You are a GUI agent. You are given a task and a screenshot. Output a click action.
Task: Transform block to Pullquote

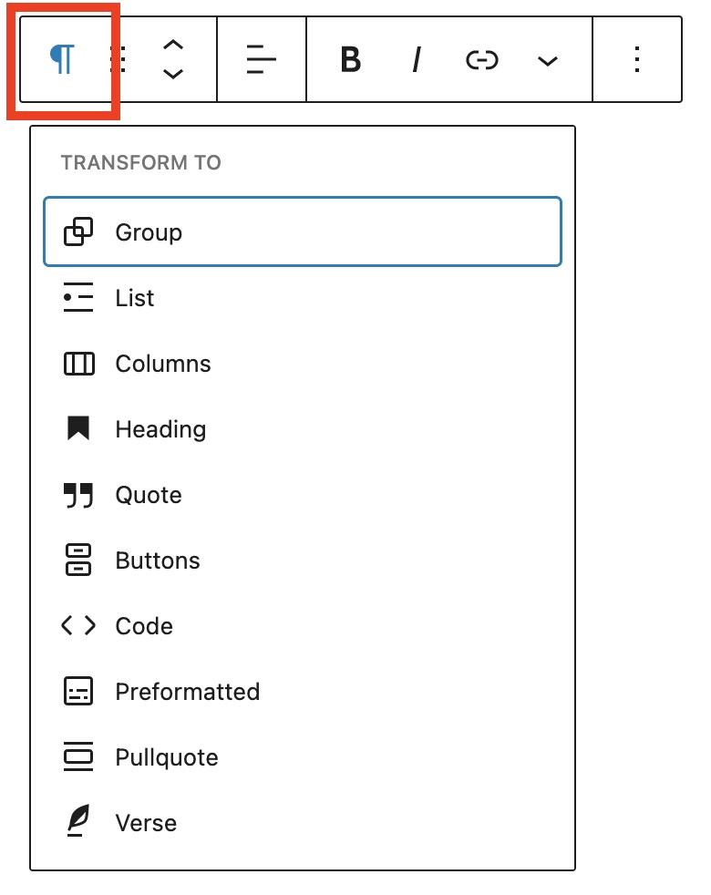[x=303, y=757]
